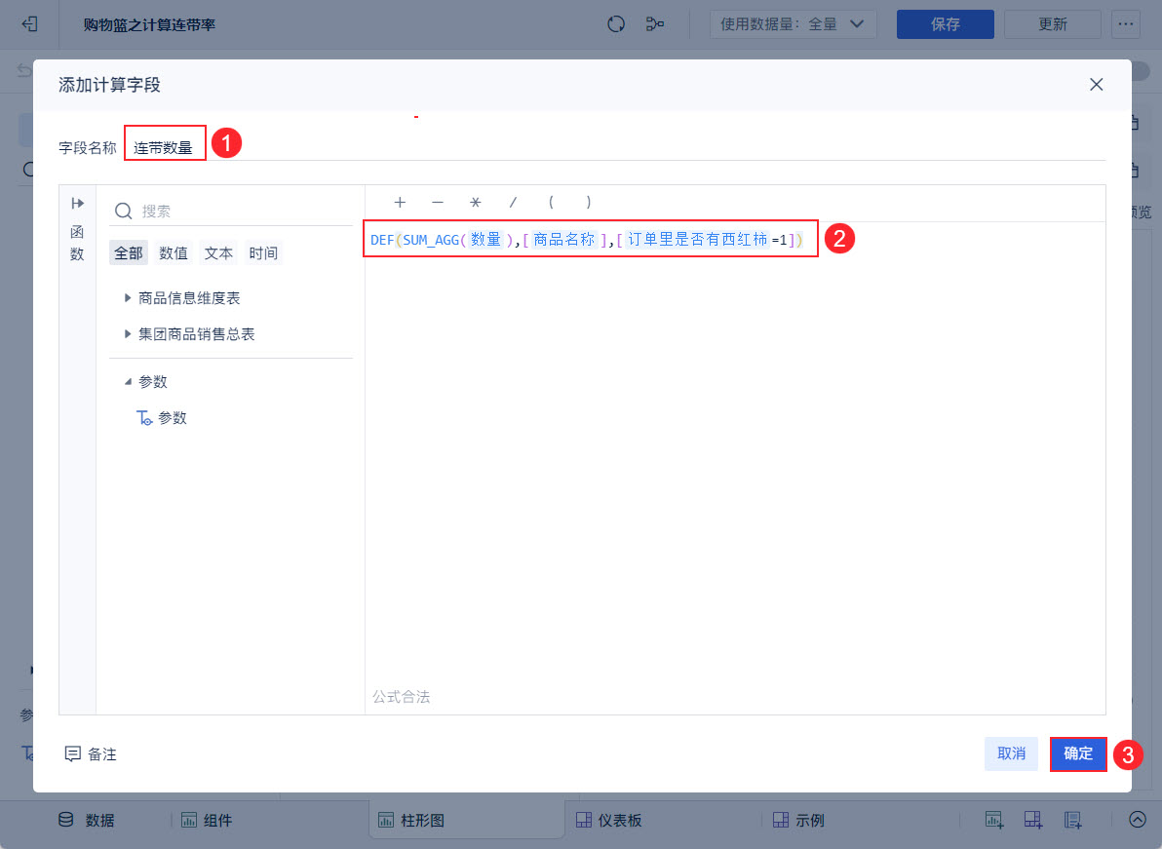Click the add page list icon at bottom right
Screen dimensions: 1162x849
(1072, 820)
